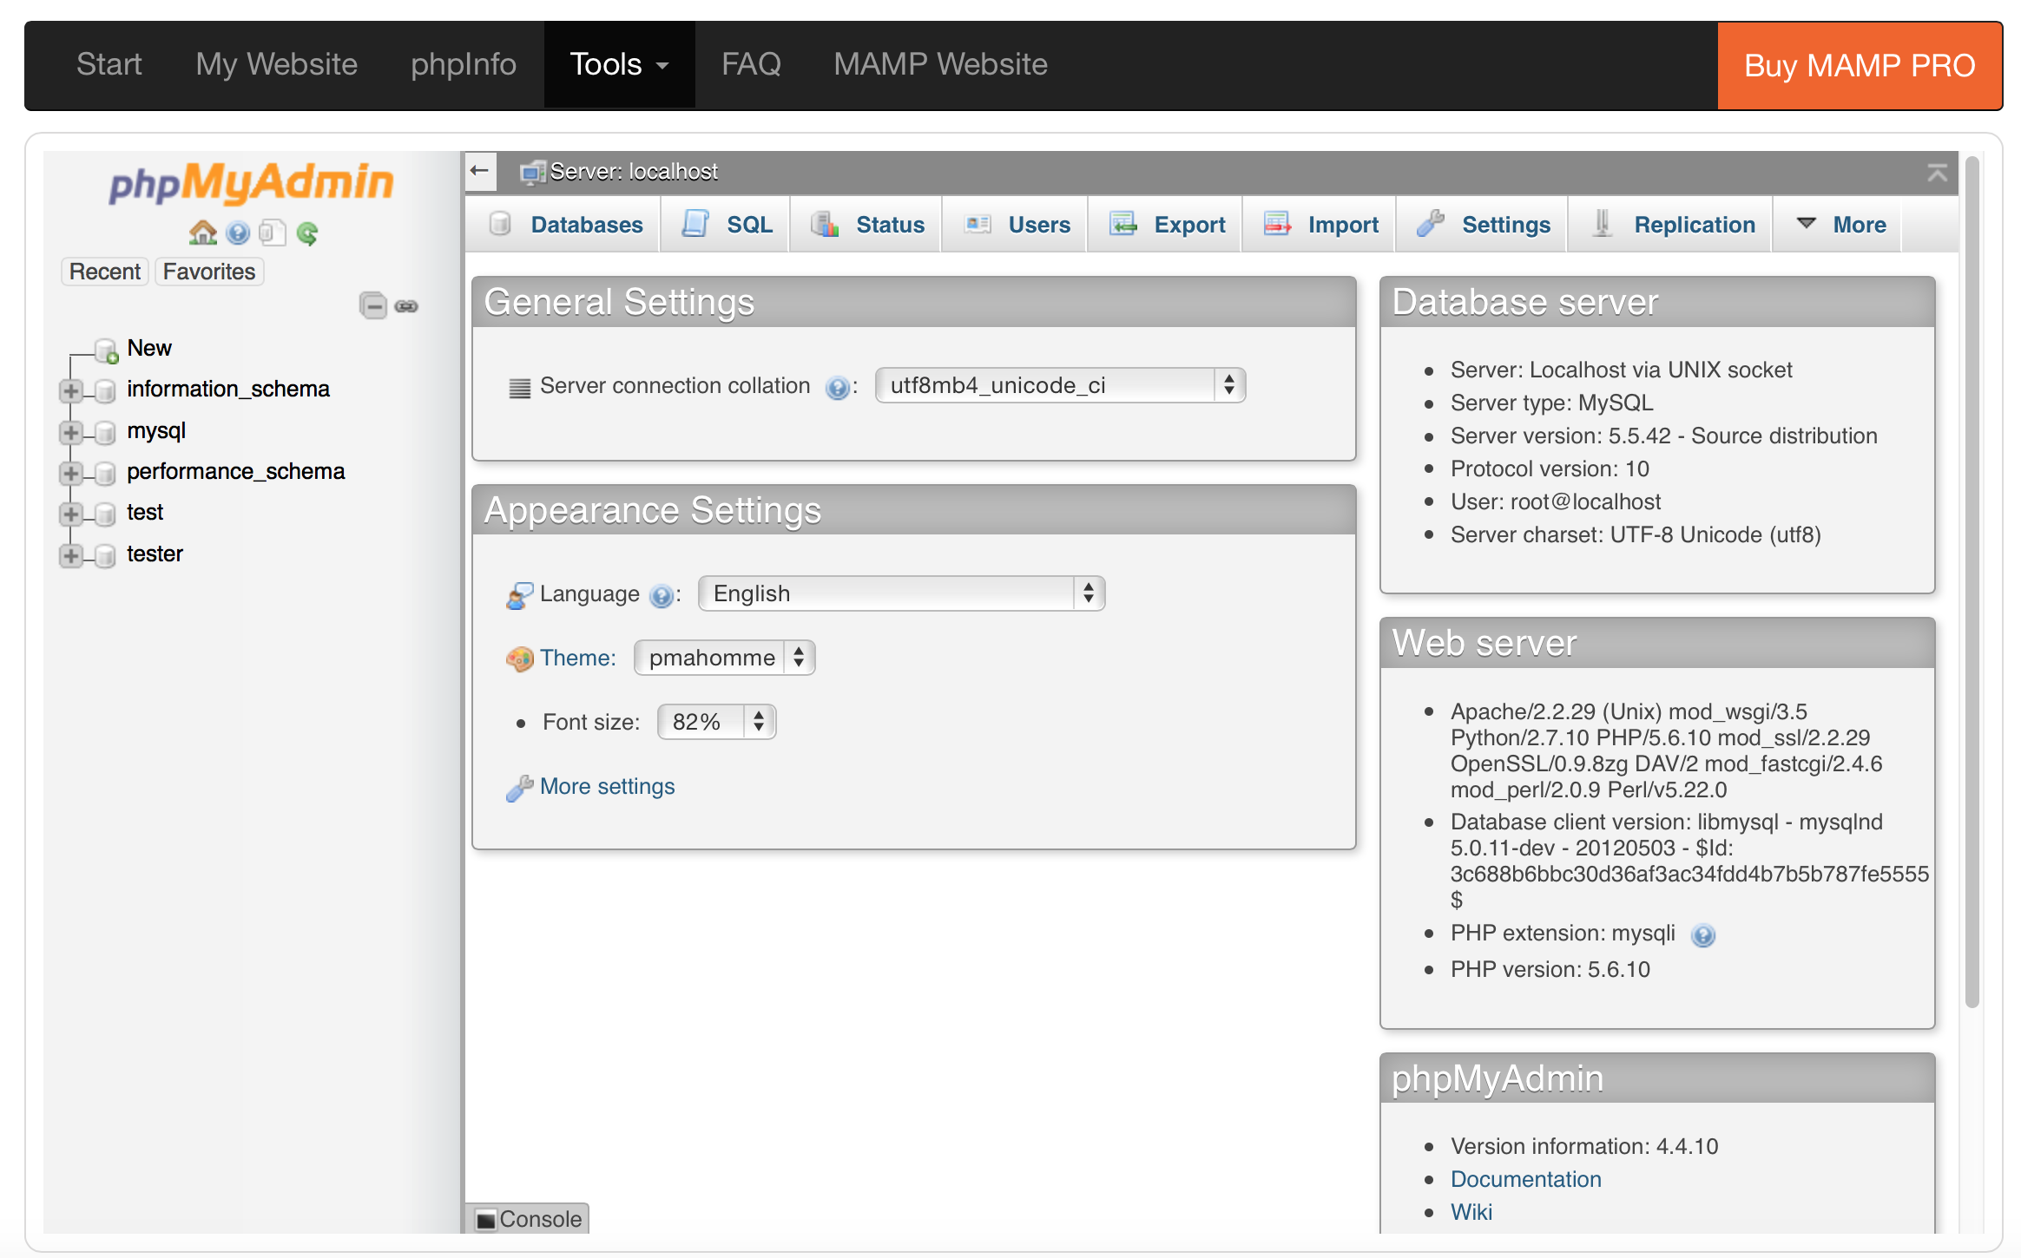The image size is (2021, 1258).
Task: Click the link-with-main-panel chain icon
Action: tap(406, 305)
